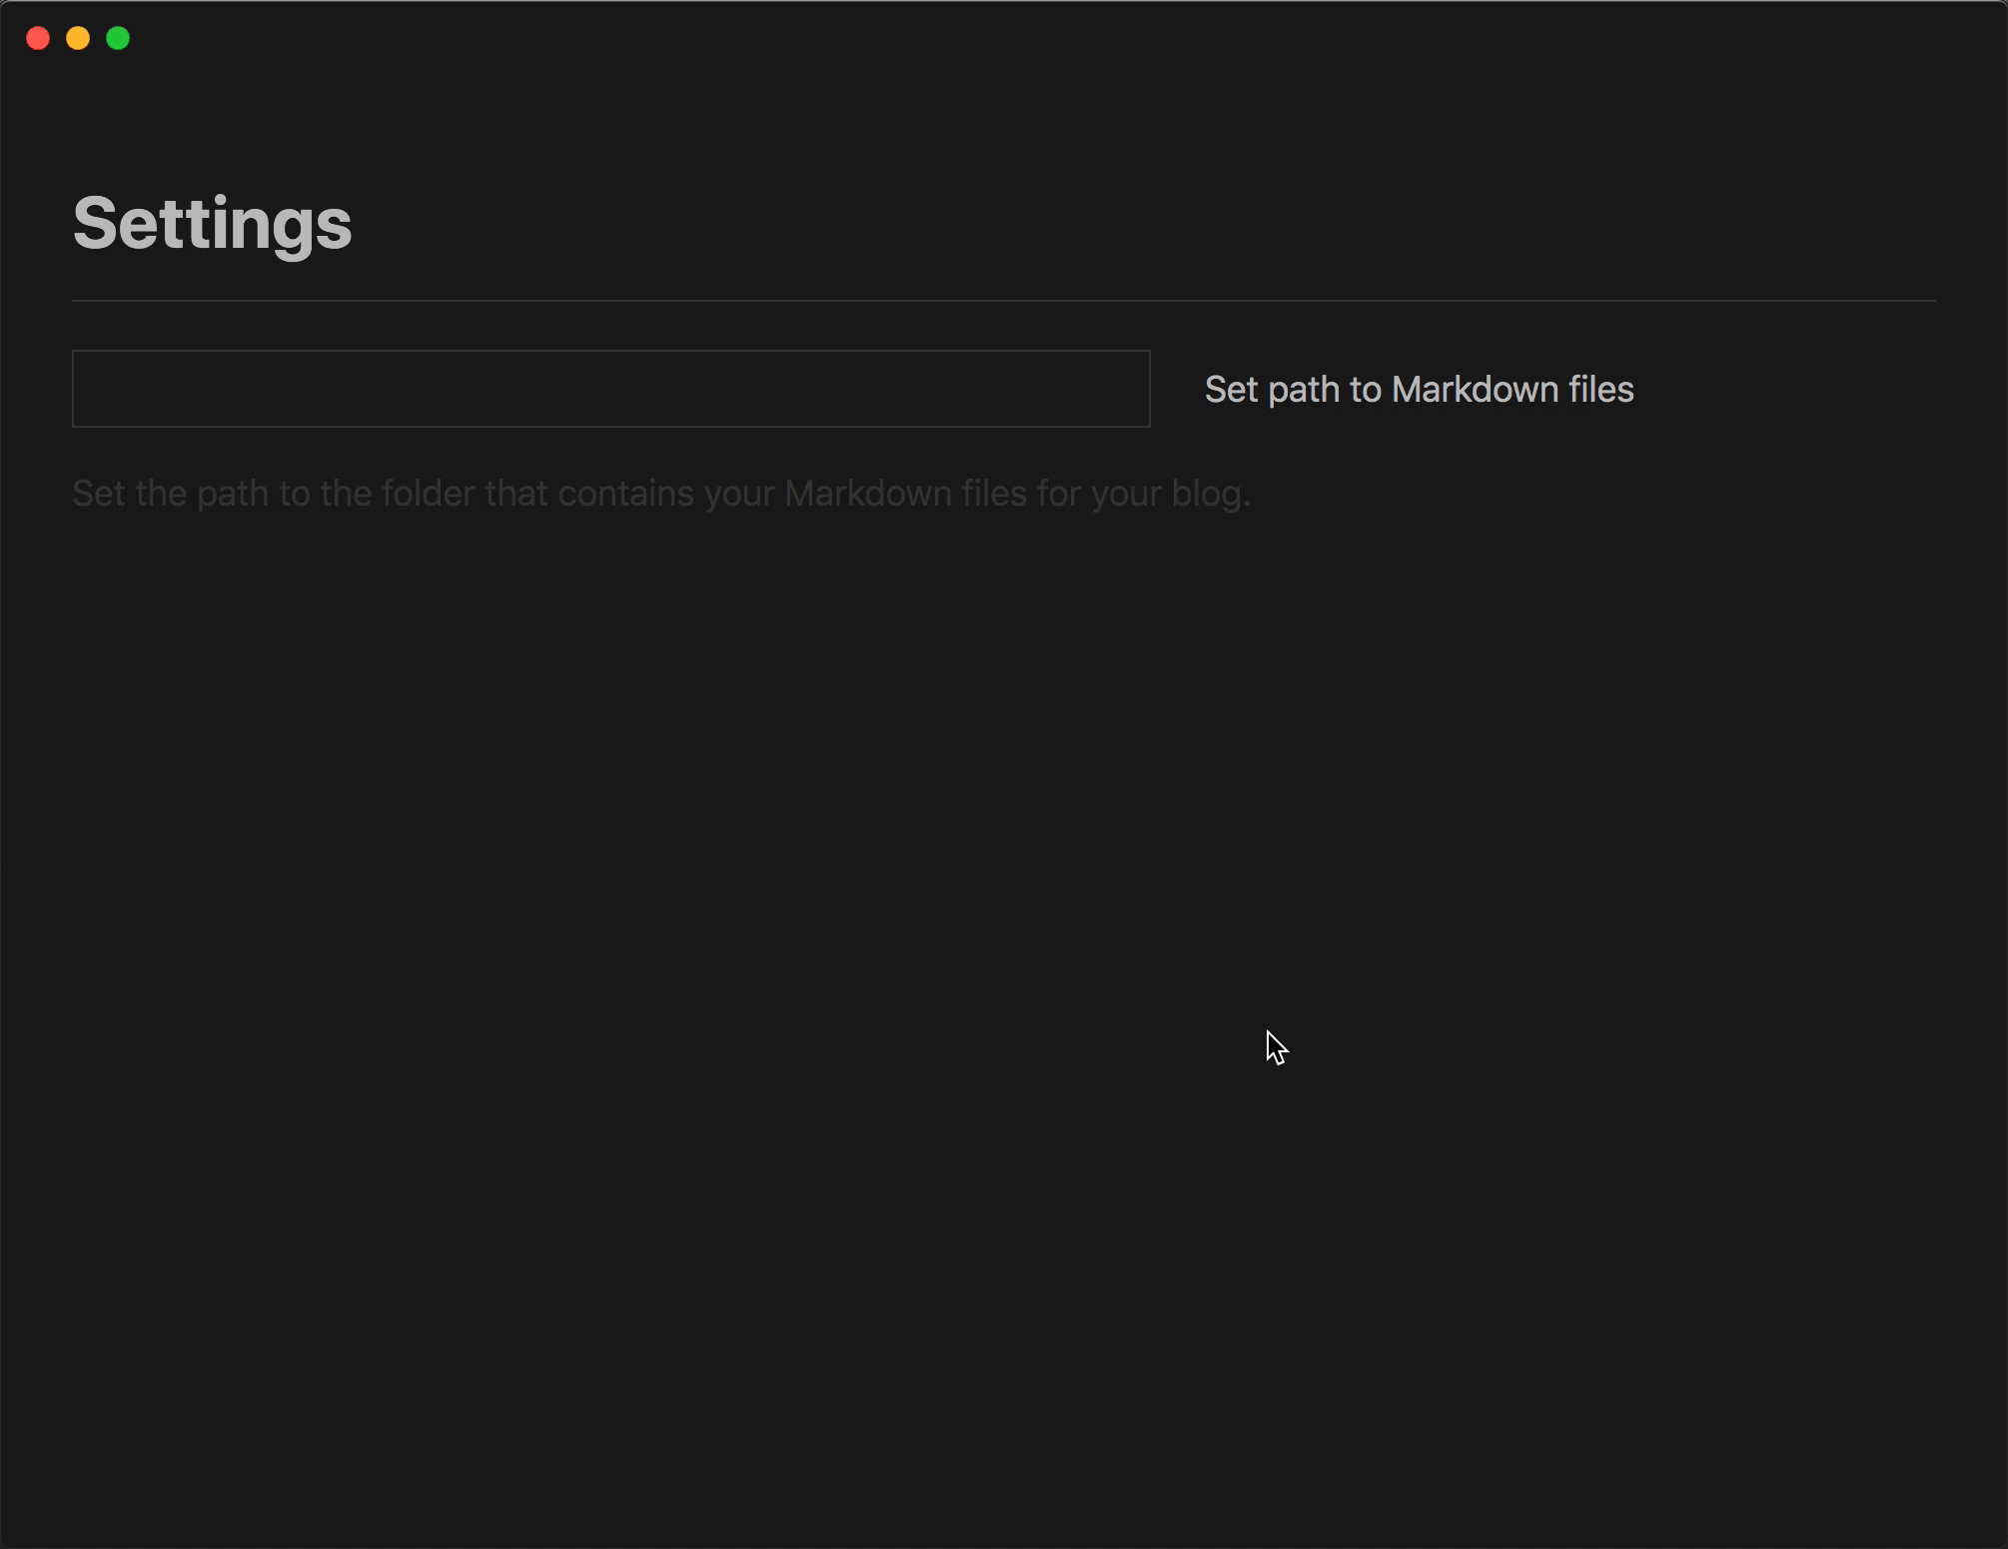Click the gray folder path description text
This screenshot has width=2008, height=1549.
pyautogui.click(x=660, y=494)
